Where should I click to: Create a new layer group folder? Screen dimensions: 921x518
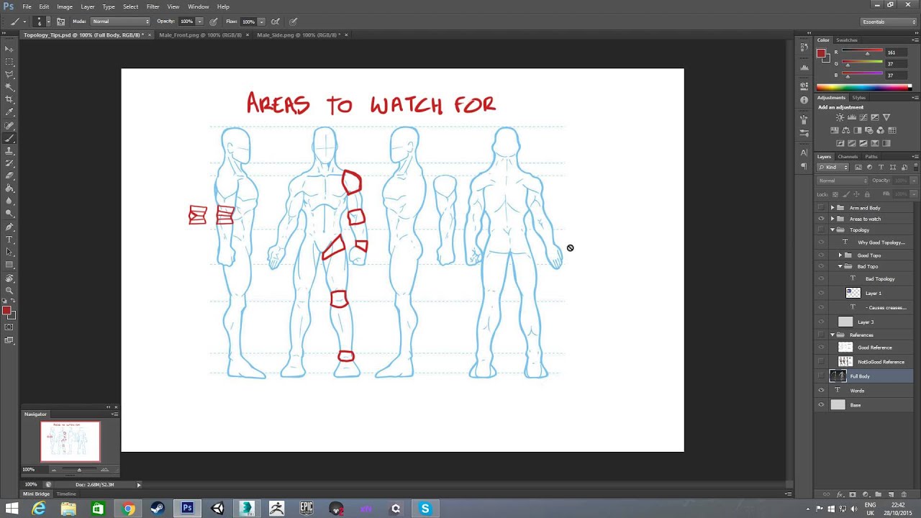(878, 494)
